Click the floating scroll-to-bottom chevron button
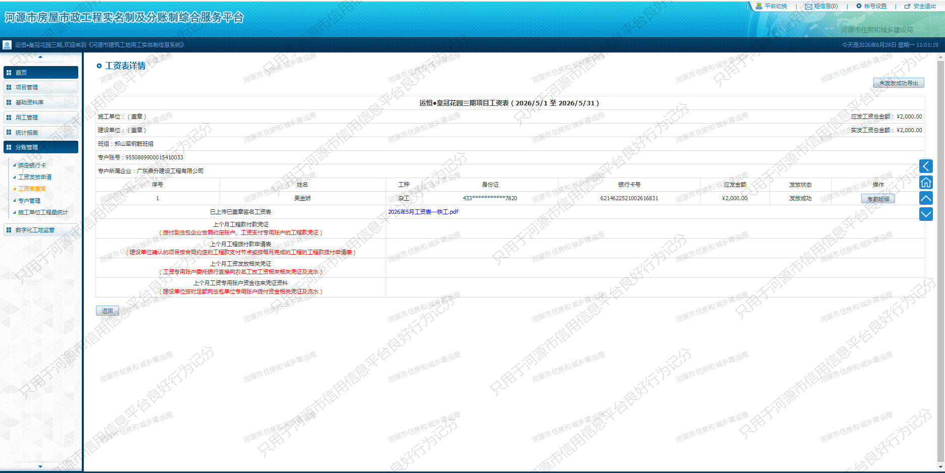The width and height of the screenshot is (945, 473). click(x=926, y=214)
